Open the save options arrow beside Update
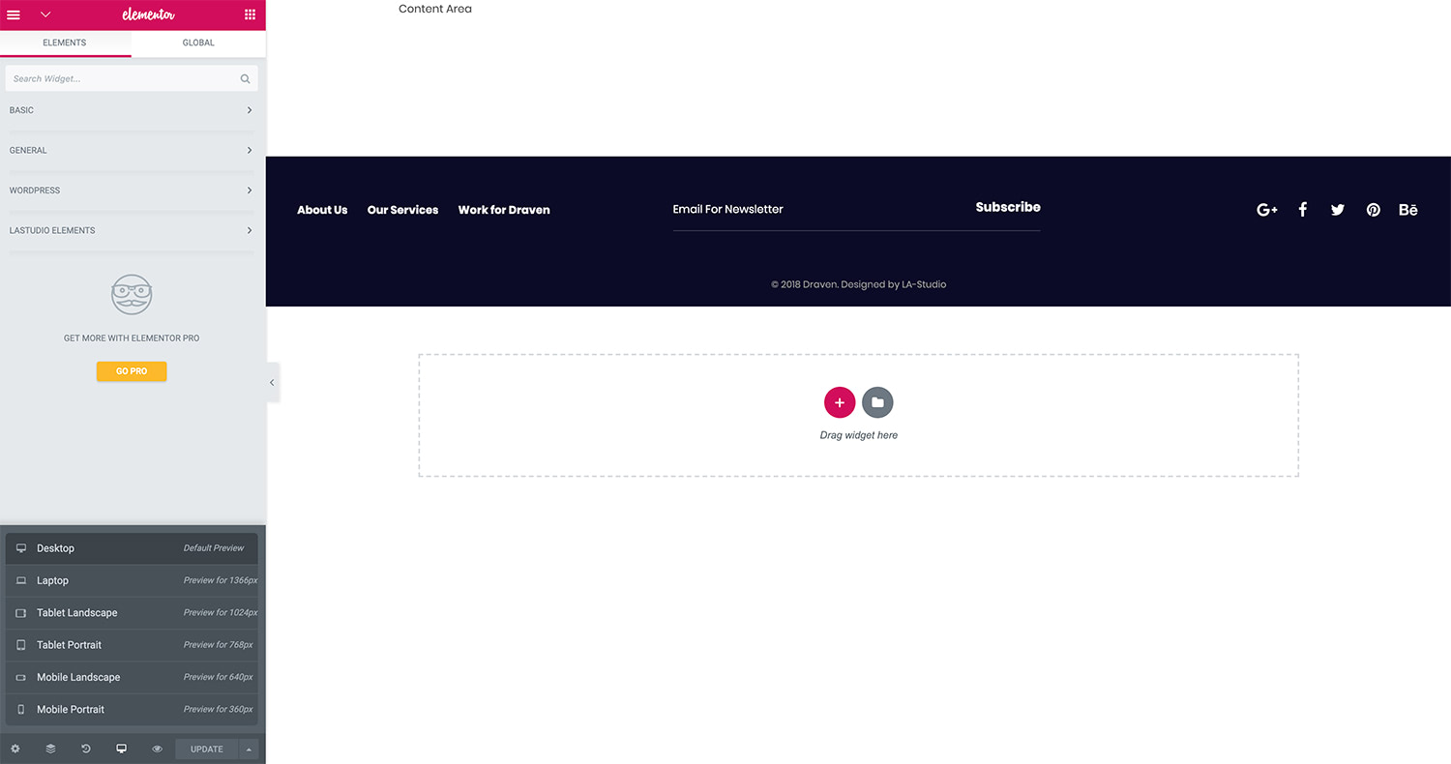Image resolution: width=1451 pixels, height=764 pixels. point(249,749)
